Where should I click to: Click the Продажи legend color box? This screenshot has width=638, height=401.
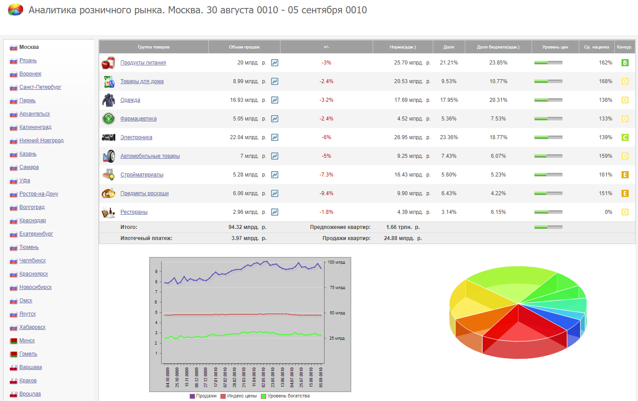click(192, 396)
